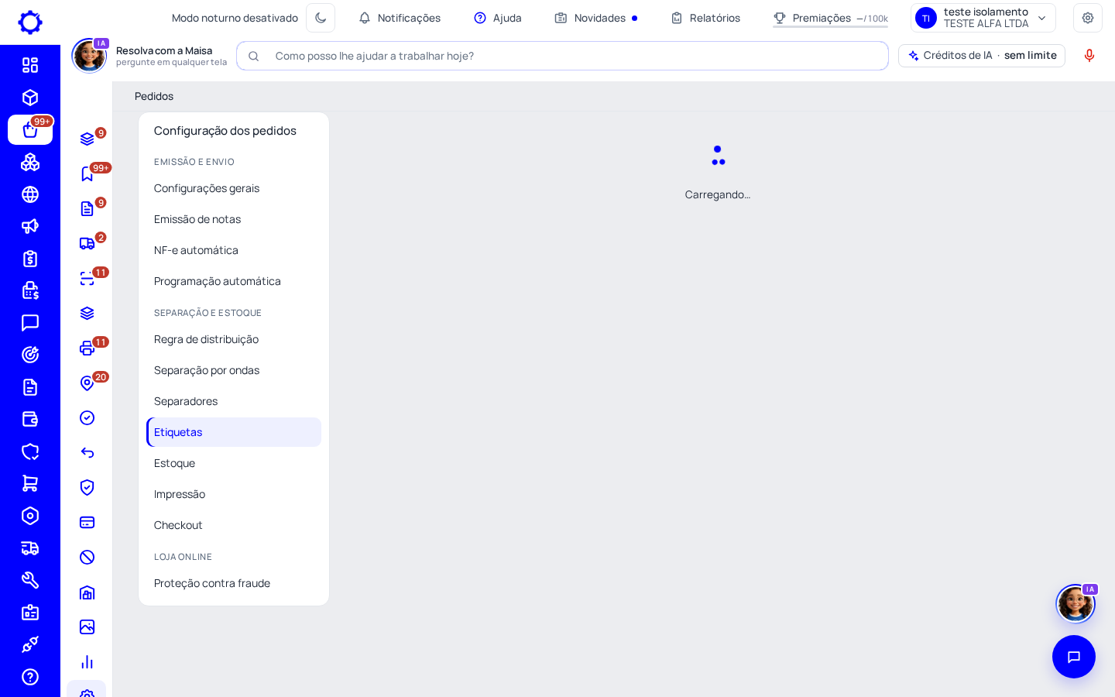This screenshot has width=1115, height=697.
Task: Select Separação por ondas in the menu
Action: pos(234,370)
